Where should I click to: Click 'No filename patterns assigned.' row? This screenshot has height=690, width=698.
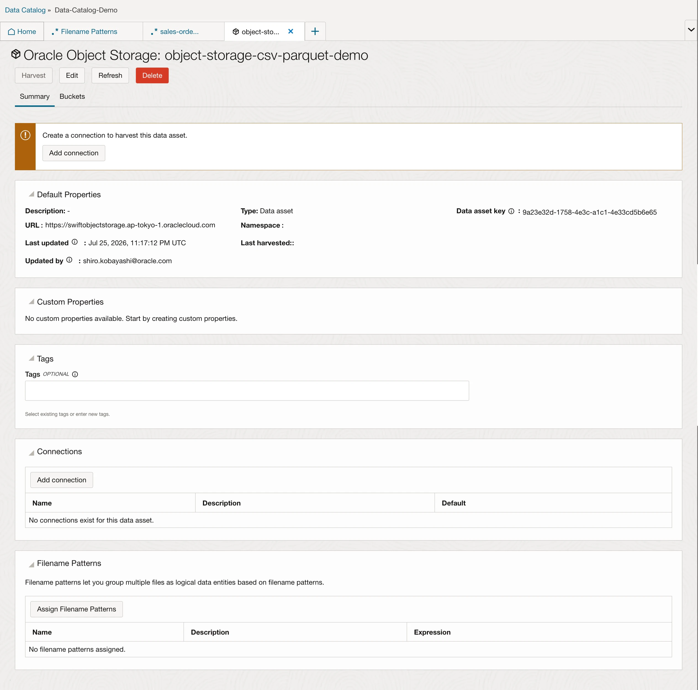(348, 649)
